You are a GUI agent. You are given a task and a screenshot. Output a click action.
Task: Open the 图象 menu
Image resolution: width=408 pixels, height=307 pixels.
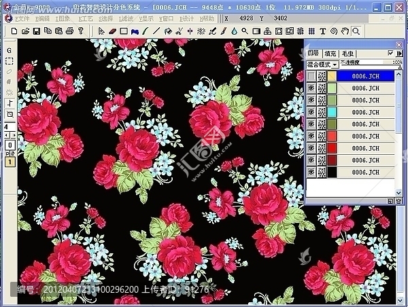pos(63,19)
